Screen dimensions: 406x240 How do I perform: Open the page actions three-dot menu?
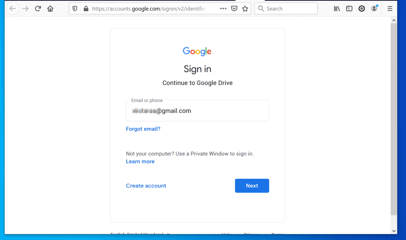point(223,9)
